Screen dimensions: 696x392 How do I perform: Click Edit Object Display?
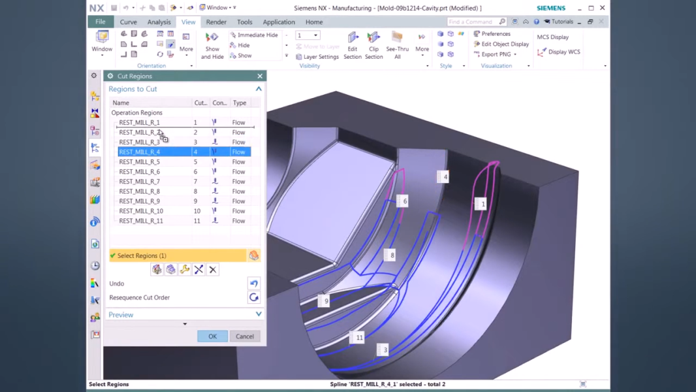coord(501,44)
